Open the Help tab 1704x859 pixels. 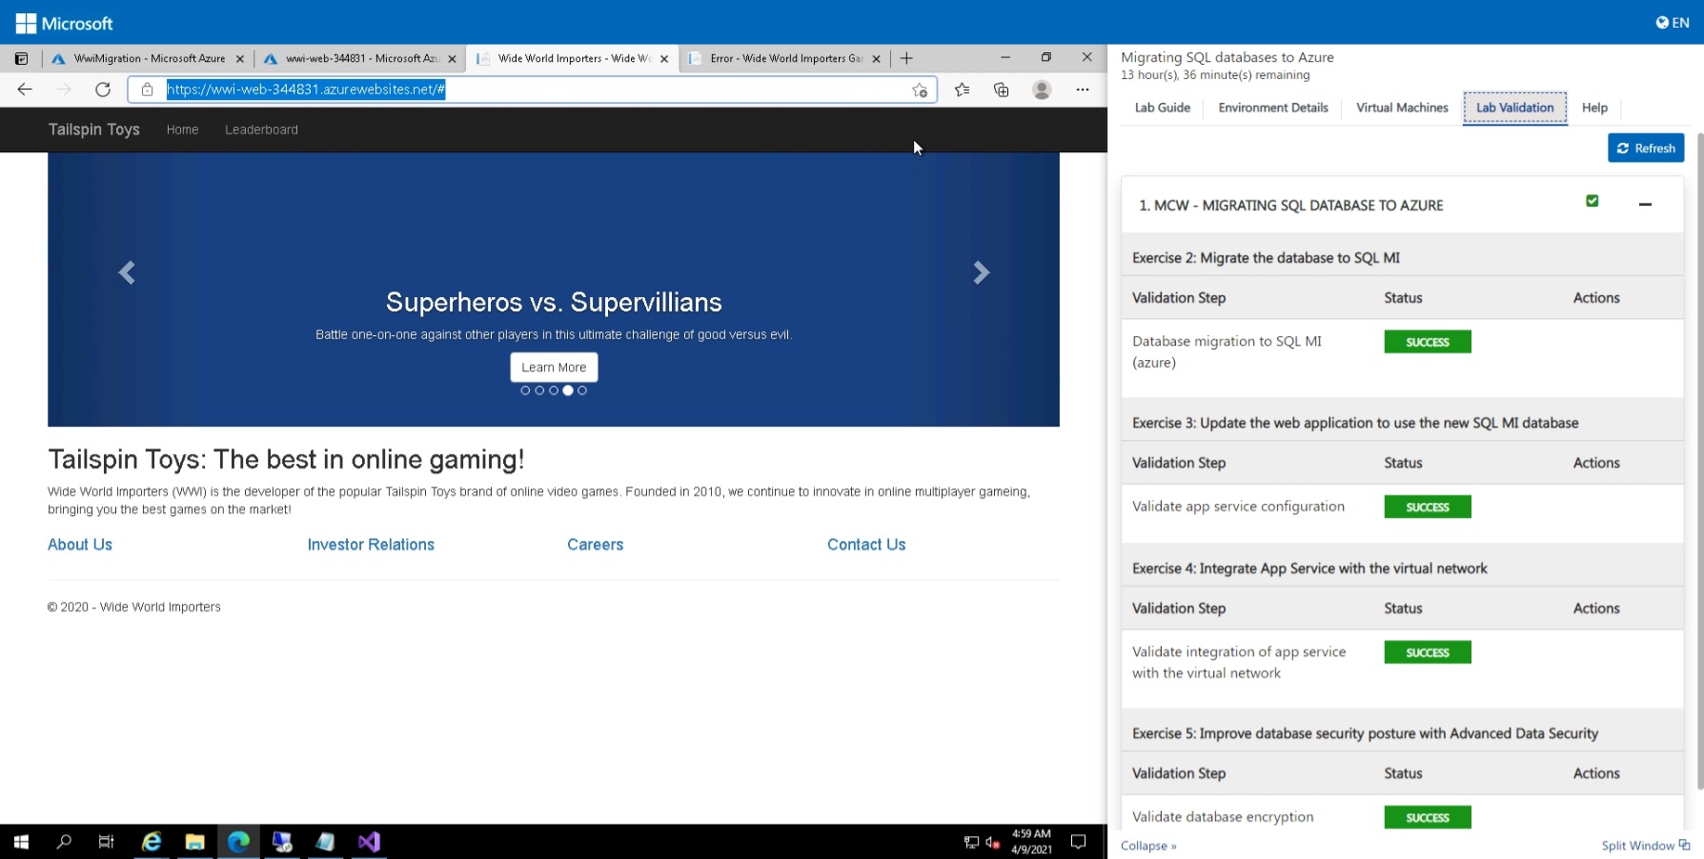pos(1594,108)
